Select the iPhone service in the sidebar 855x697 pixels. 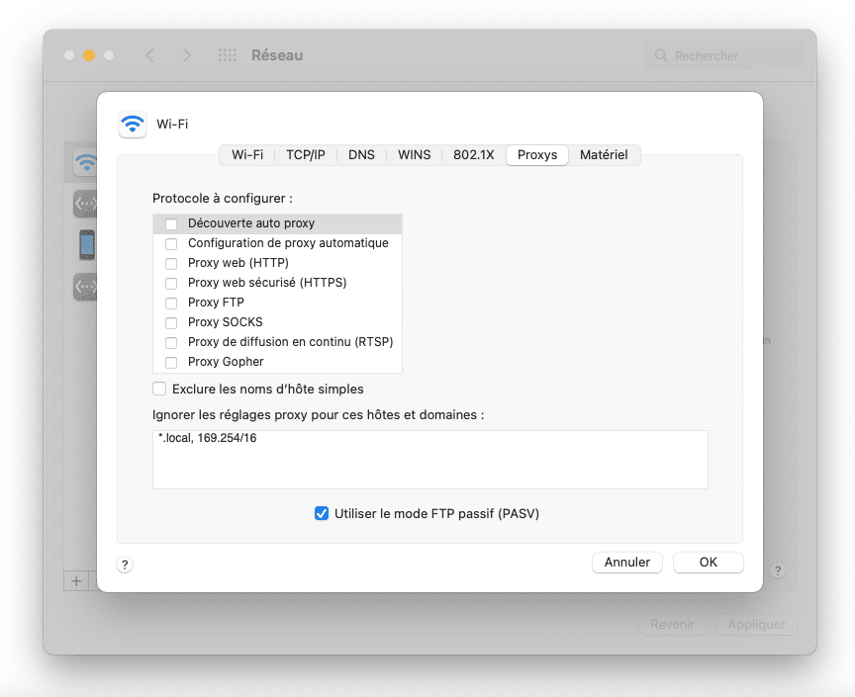pyautogui.click(x=85, y=244)
